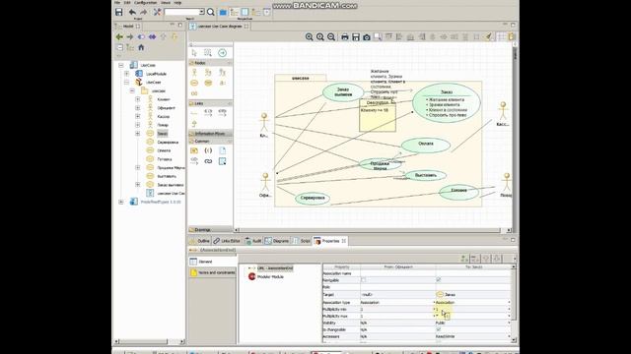Viewport: 631px width, 354px height.
Task: Toggle the grid display icon in diagram toolbar
Action: 502,37
